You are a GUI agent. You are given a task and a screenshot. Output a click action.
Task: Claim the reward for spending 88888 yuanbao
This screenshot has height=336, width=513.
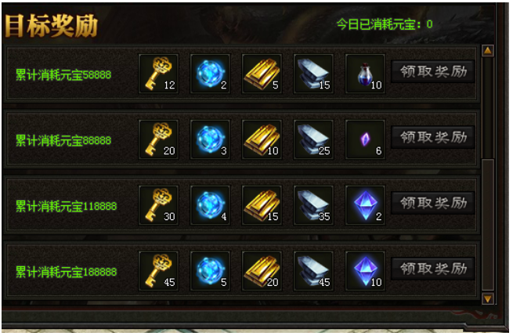pyautogui.click(x=433, y=137)
